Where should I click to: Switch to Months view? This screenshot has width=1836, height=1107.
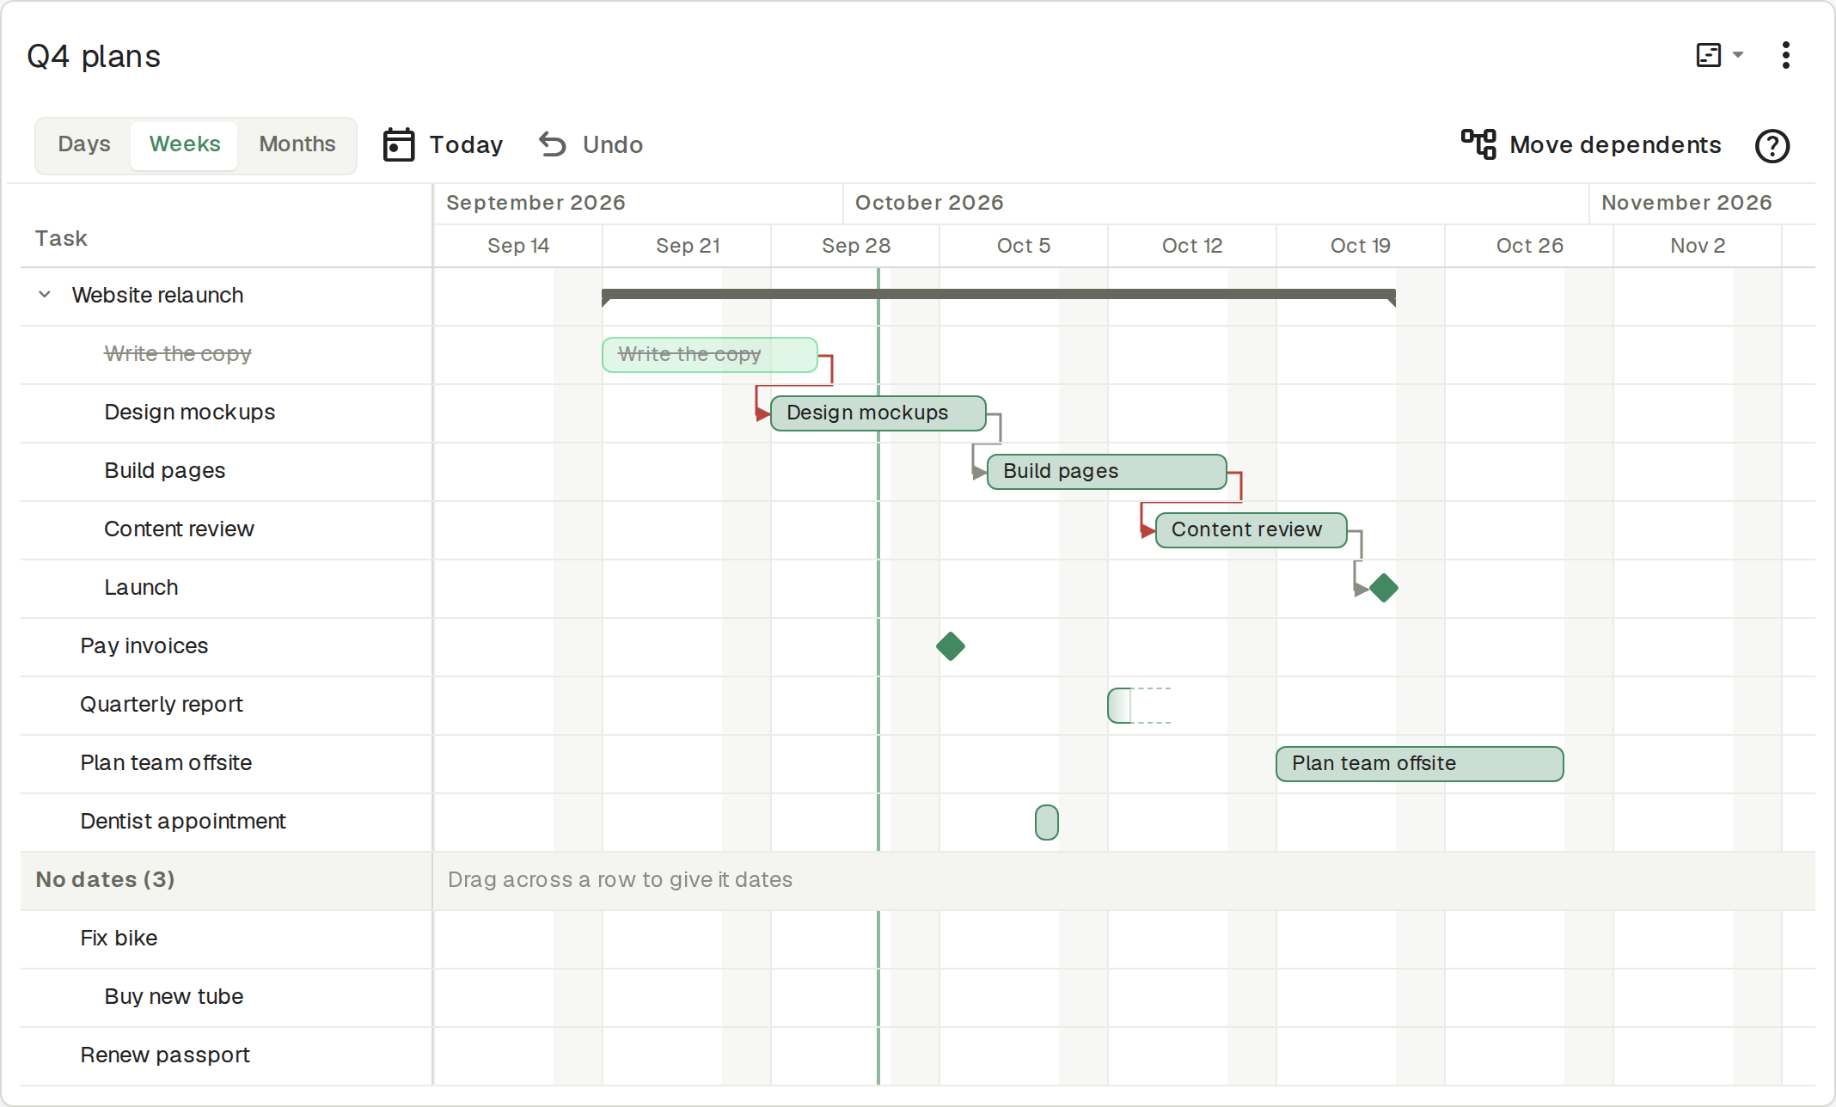click(x=297, y=144)
